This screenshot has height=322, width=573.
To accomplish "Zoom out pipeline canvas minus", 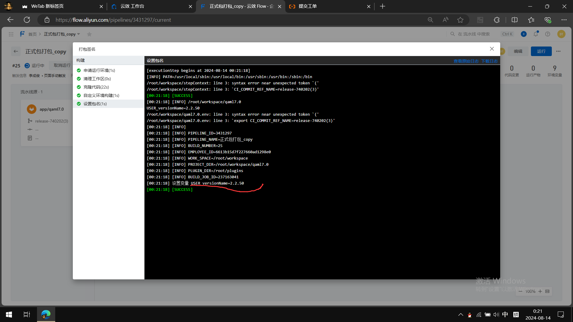I will coord(520,291).
